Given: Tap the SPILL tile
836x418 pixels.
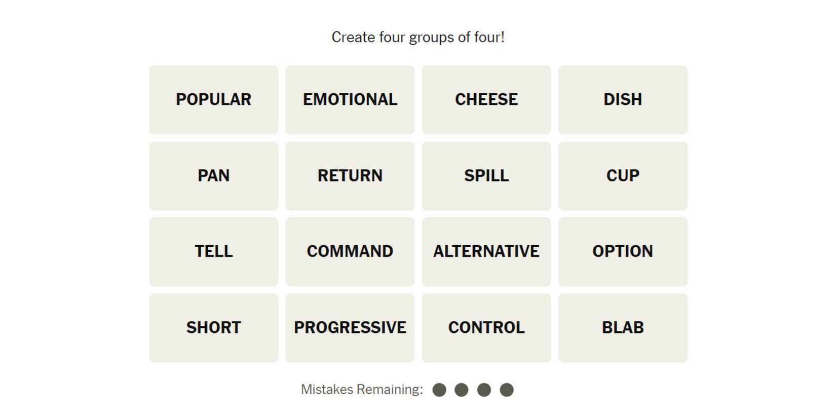Looking at the screenshot, I should [x=486, y=176].
